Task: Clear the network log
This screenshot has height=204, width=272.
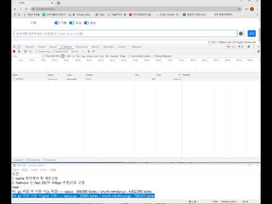Action: pyautogui.click(x=19, y=52)
